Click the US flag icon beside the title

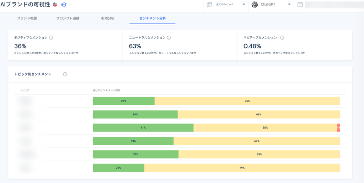(55, 4)
